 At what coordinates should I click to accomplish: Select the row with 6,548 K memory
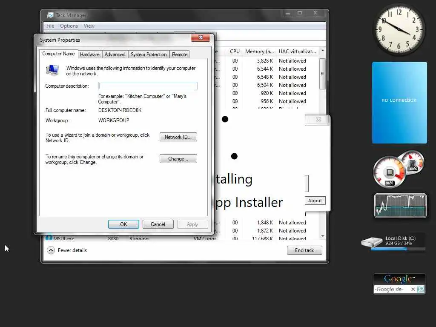click(267, 77)
